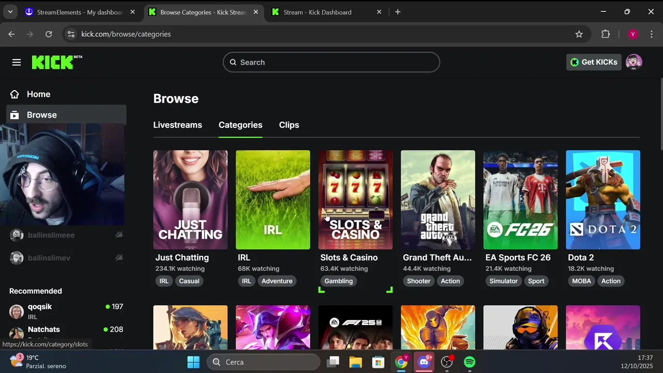Screen dimensions: 663x373
Task: Open EA F1 25 category thumbnail
Action: click(x=355, y=327)
